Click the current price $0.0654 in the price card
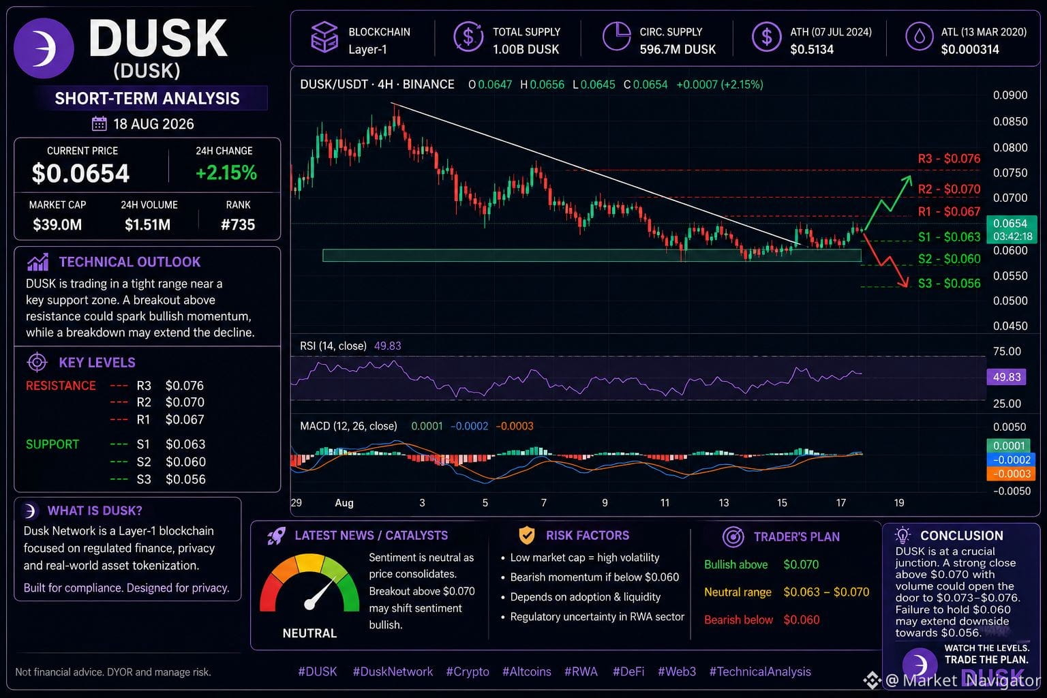1047x698 pixels. (x=80, y=173)
